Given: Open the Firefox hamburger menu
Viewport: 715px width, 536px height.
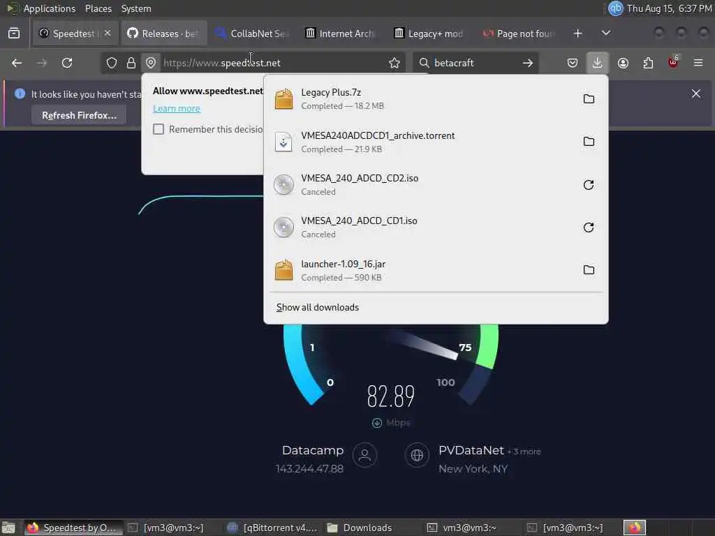Looking at the screenshot, I should tap(698, 63).
